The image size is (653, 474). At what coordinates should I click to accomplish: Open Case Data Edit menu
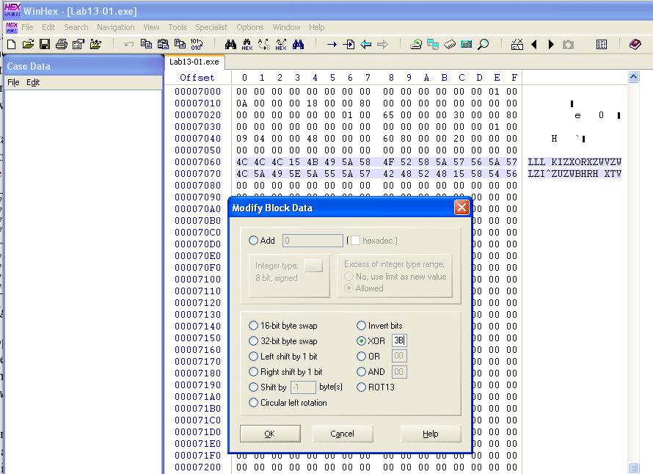coord(33,82)
